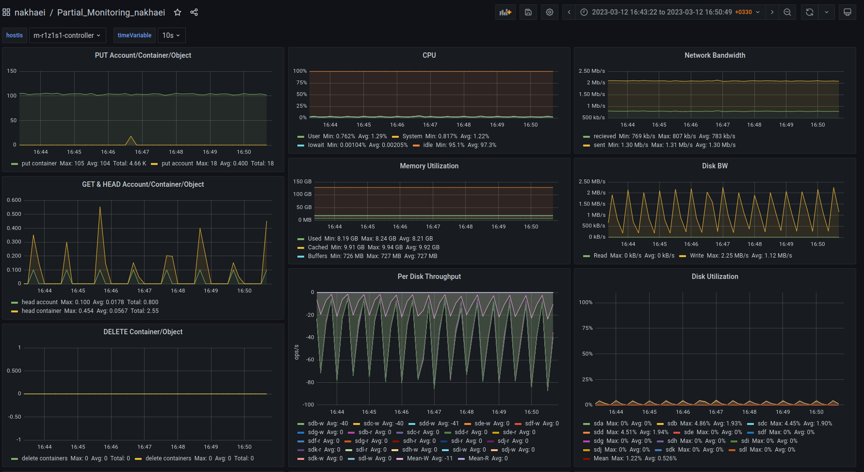Shift time range forward with right arrow
The height and width of the screenshot is (472, 864).
[772, 12]
